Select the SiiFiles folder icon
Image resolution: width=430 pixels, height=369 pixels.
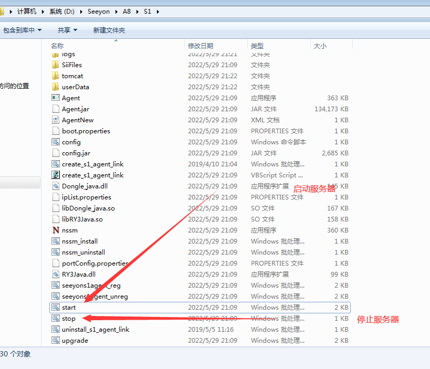point(56,65)
